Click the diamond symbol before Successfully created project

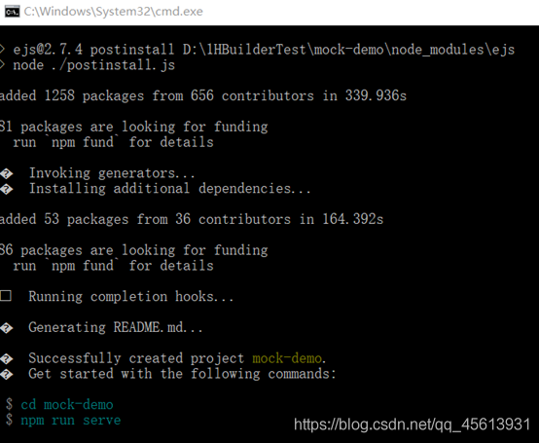tap(7, 359)
